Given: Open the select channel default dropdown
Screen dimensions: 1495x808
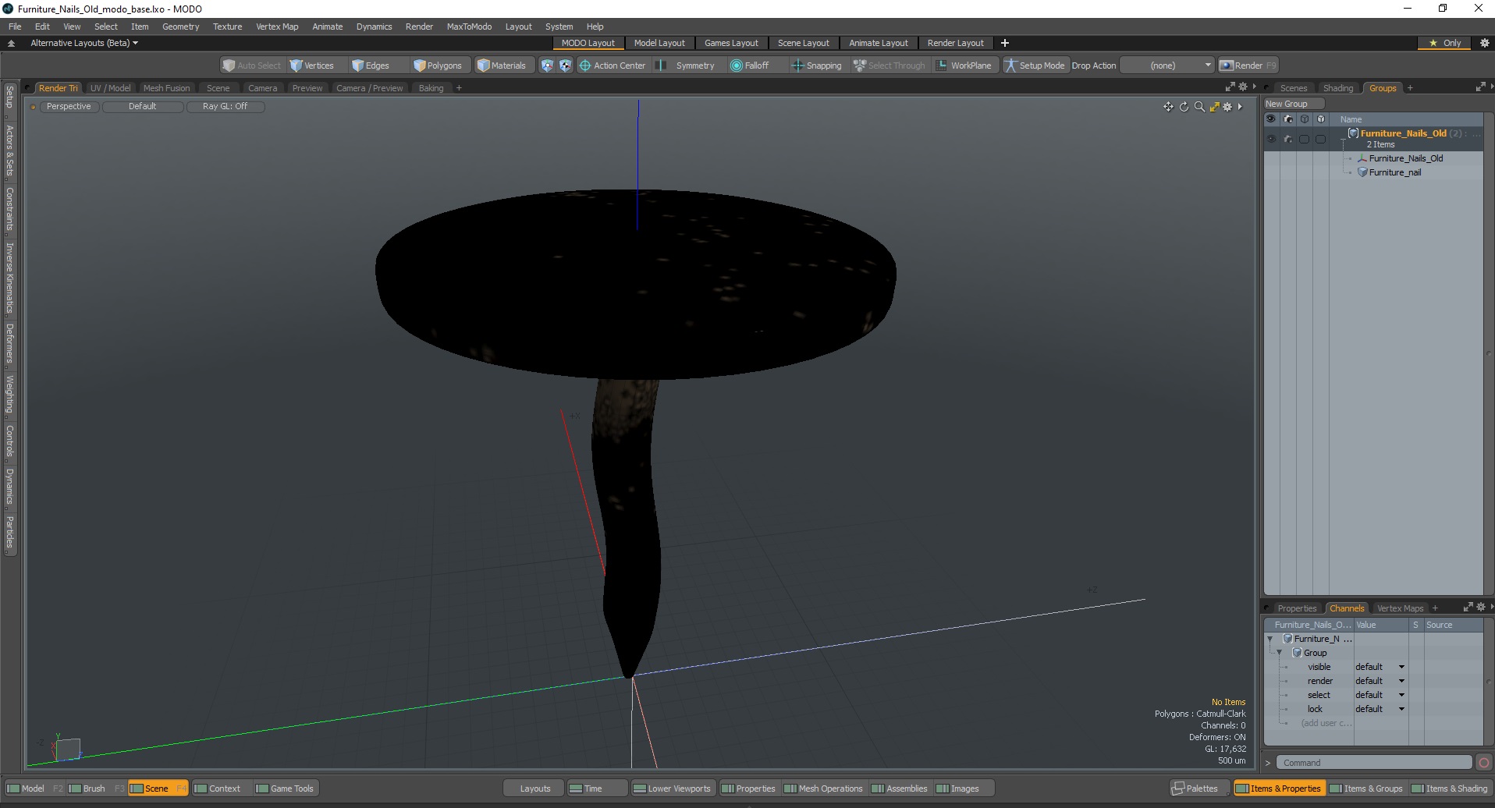Looking at the screenshot, I should [x=1380, y=695].
